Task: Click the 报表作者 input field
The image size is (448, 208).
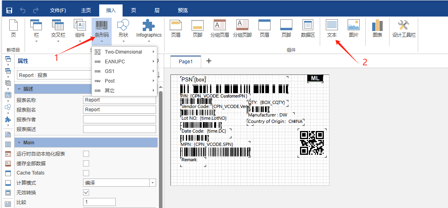Action: click(x=119, y=119)
